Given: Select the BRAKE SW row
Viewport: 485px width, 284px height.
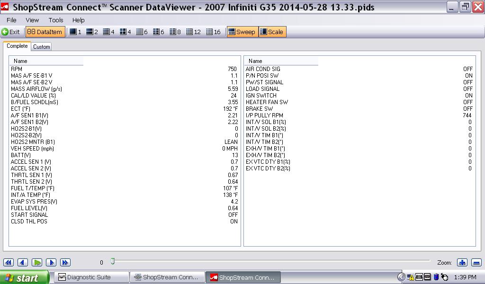Looking at the screenshot, I should (x=359, y=109).
